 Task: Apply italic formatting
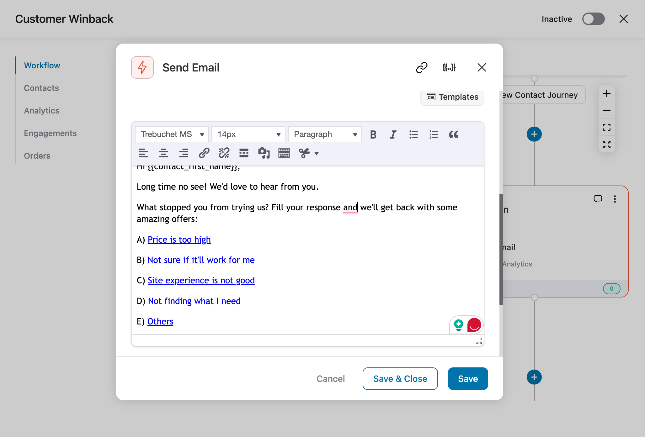393,134
